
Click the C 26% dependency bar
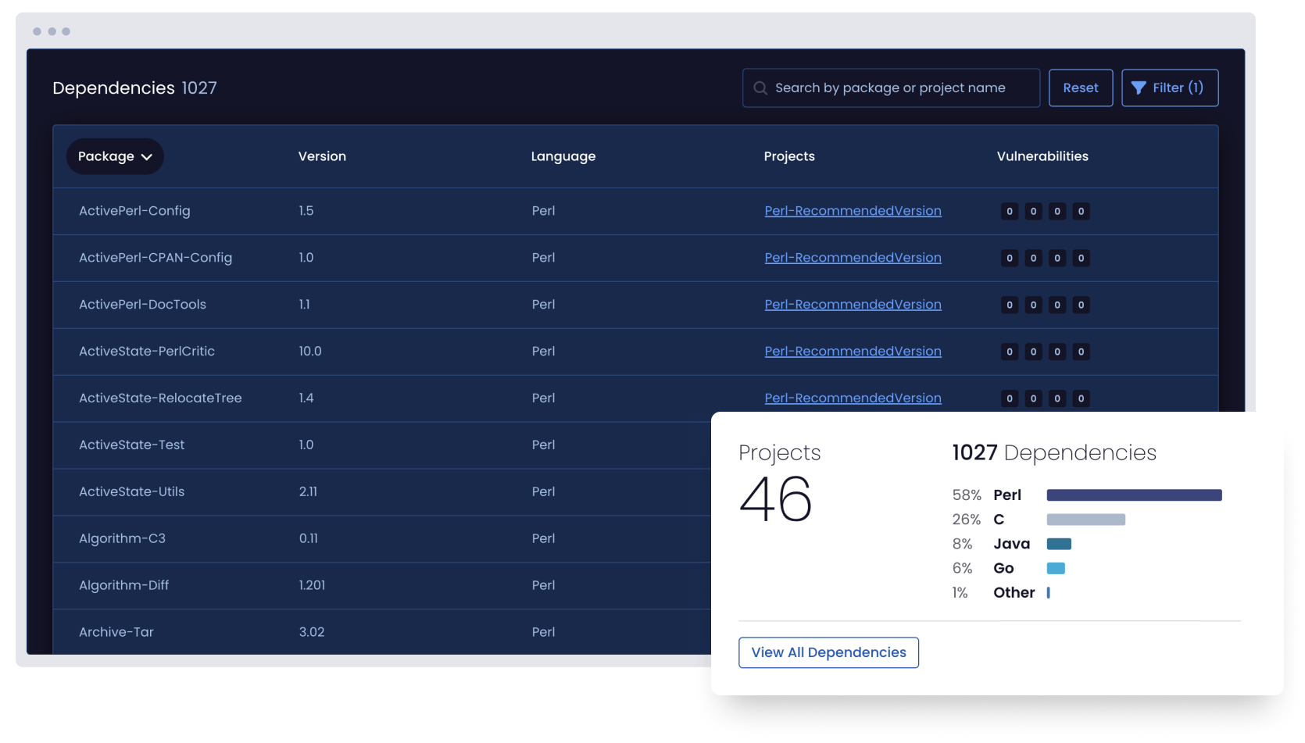point(1085,520)
